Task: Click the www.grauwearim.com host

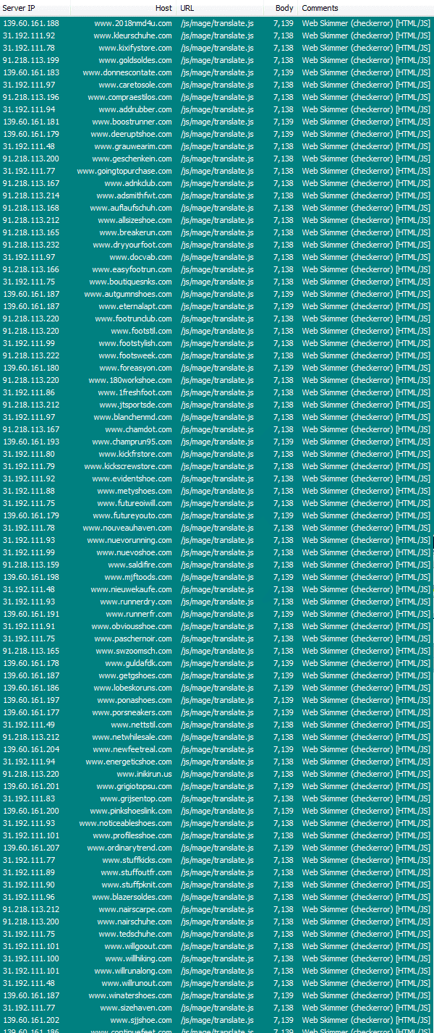Action: pos(133,146)
